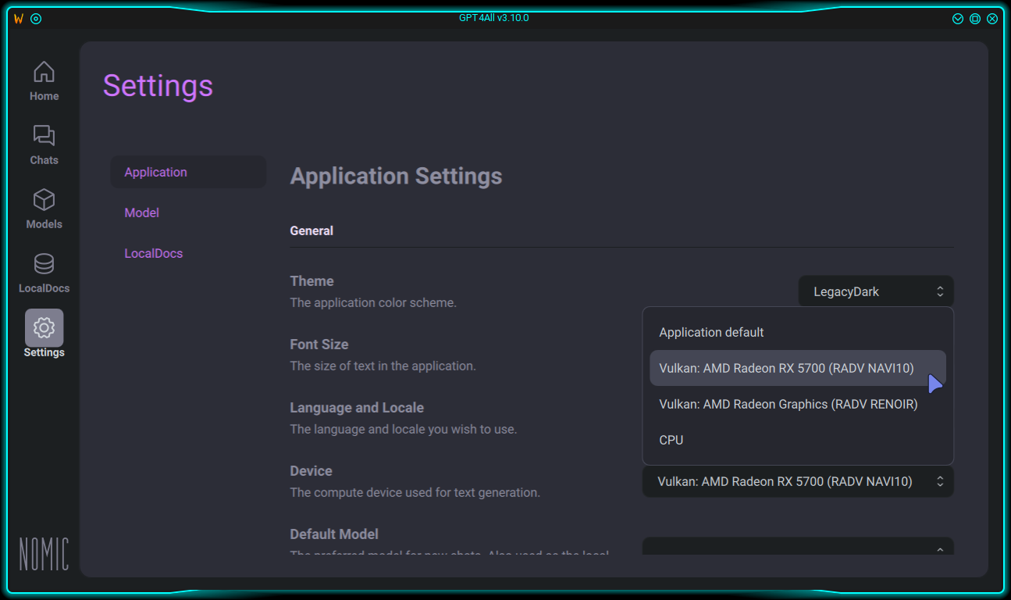Choose Vulkan AMD Radeon RX 5700 option
The height and width of the screenshot is (600, 1011).
tap(786, 369)
